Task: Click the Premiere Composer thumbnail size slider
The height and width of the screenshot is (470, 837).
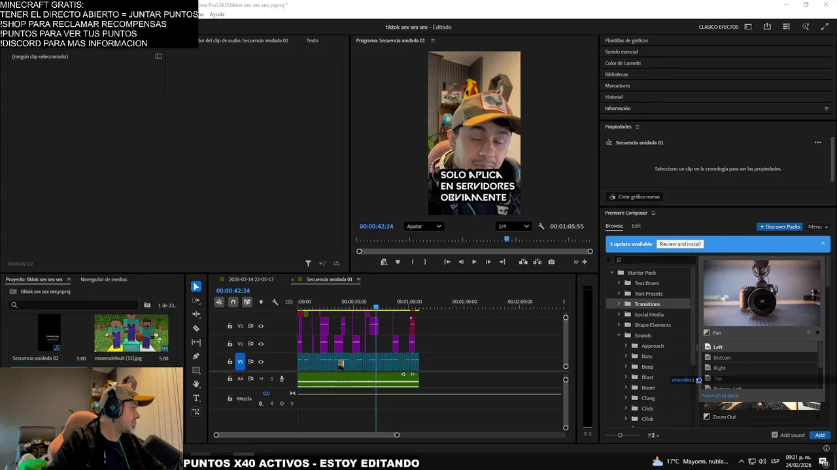Action: click(x=621, y=435)
